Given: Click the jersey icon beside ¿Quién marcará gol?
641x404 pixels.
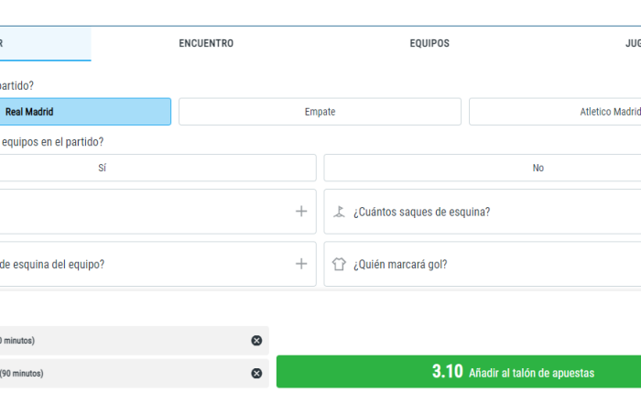Looking at the screenshot, I should click(x=339, y=264).
